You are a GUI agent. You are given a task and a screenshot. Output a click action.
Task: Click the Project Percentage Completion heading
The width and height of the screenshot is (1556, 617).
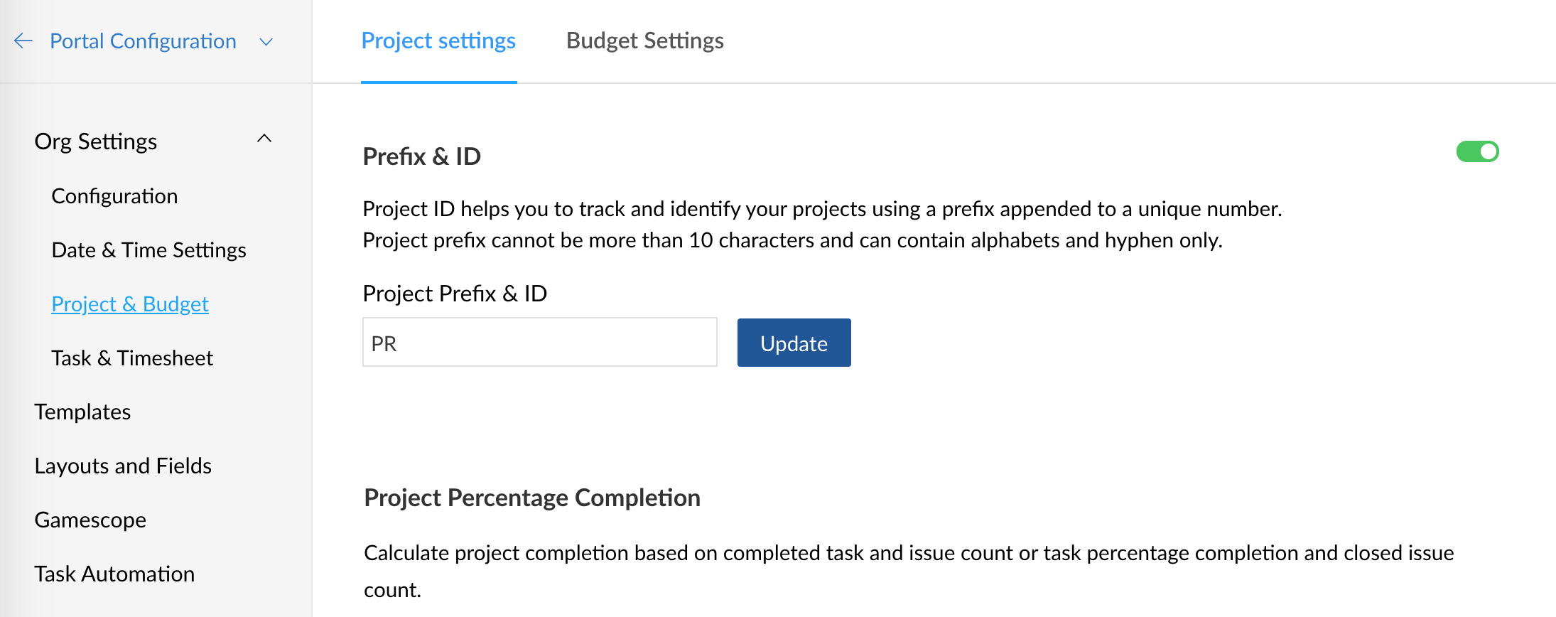(x=532, y=498)
